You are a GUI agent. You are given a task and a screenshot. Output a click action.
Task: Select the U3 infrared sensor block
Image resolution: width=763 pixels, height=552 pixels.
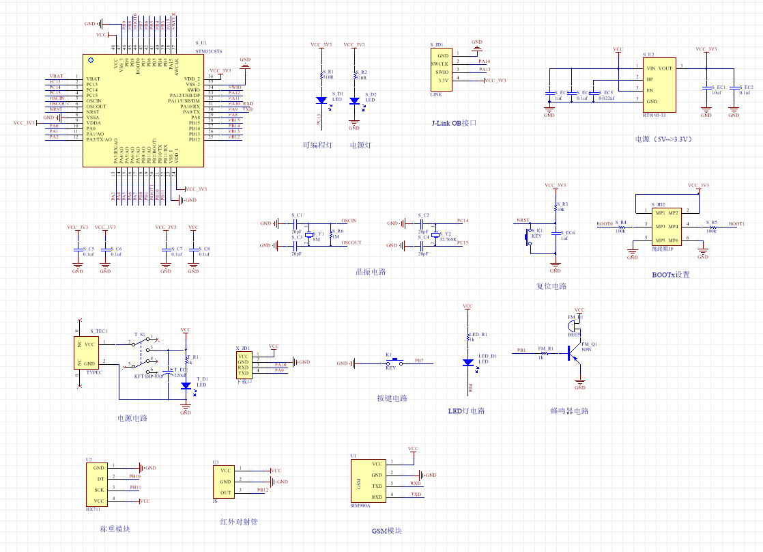(x=225, y=482)
